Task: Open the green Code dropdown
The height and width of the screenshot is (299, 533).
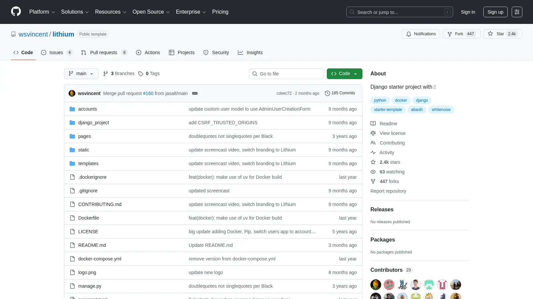Action: pos(344,74)
